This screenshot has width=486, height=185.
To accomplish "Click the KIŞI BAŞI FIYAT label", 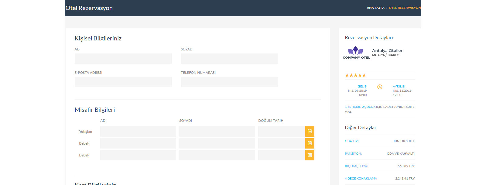I will pos(357,166).
